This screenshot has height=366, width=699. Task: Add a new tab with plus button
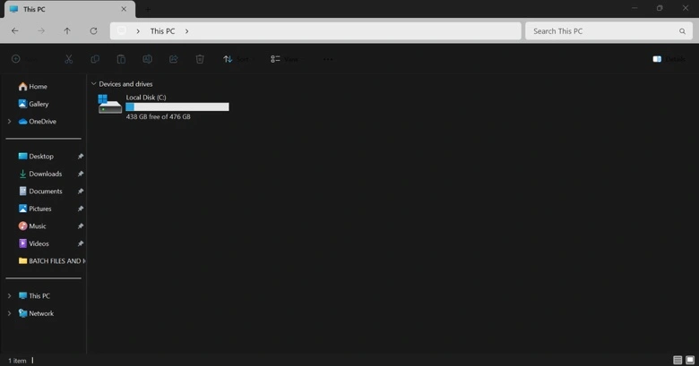tap(148, 9)
